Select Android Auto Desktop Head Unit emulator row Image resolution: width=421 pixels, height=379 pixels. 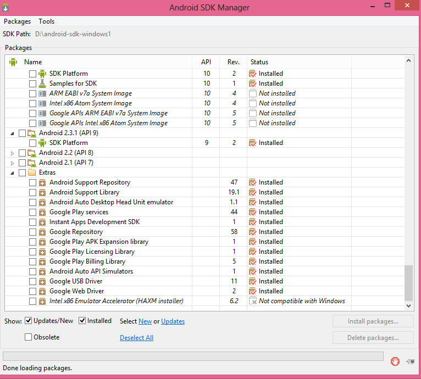click(204, 202)
